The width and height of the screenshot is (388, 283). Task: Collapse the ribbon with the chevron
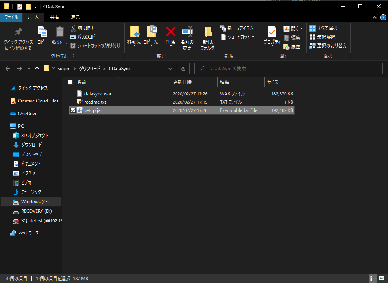click(x=375, y=17)
